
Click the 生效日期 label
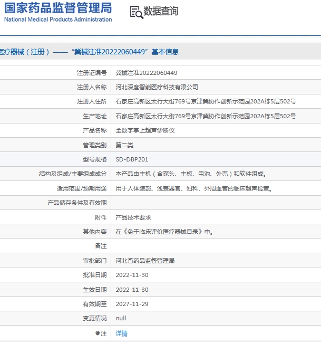95,290
